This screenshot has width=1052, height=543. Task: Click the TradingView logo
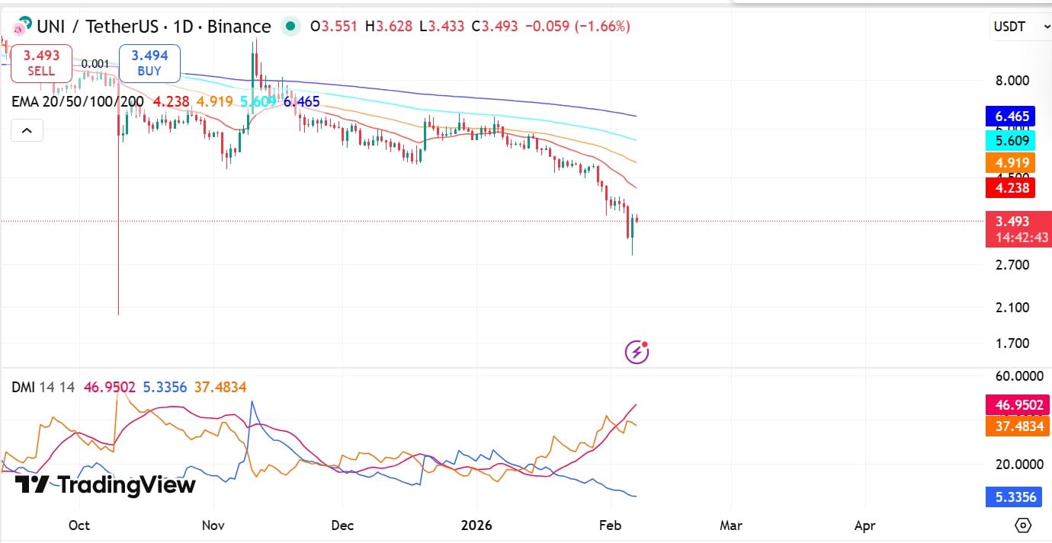[x=105, y=484]
